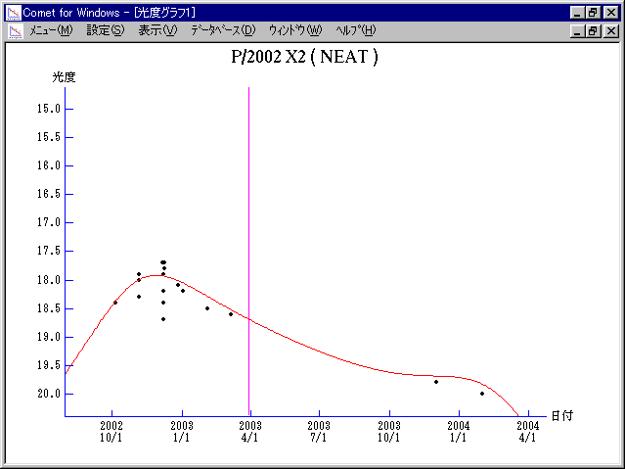Viewport: 625px width, 469px height.
Task: Select the rightmost data point near magnitude 20.0
Action: (x=482, y=394)
